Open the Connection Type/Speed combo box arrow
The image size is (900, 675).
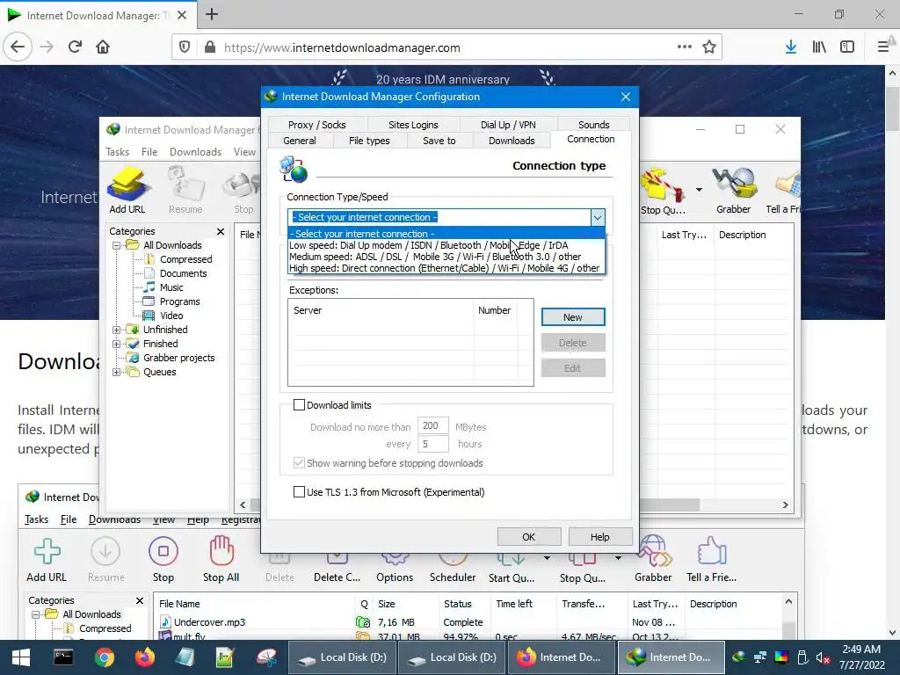(597, 217)
